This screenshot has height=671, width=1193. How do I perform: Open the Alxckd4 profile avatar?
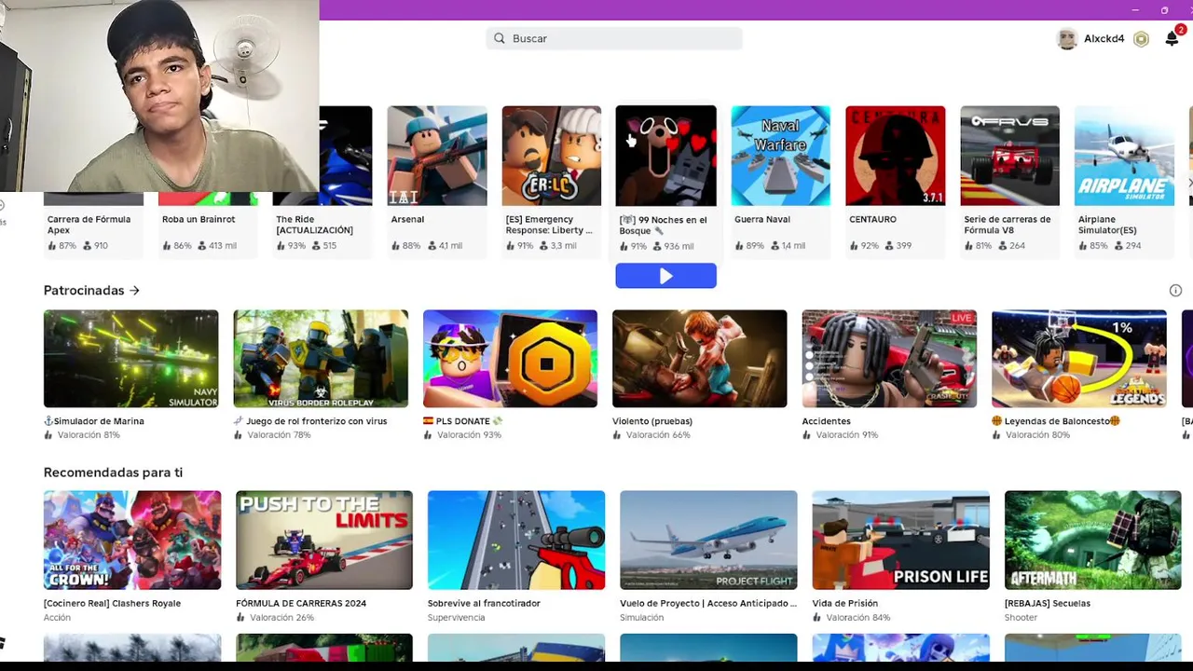[1067, 39]
